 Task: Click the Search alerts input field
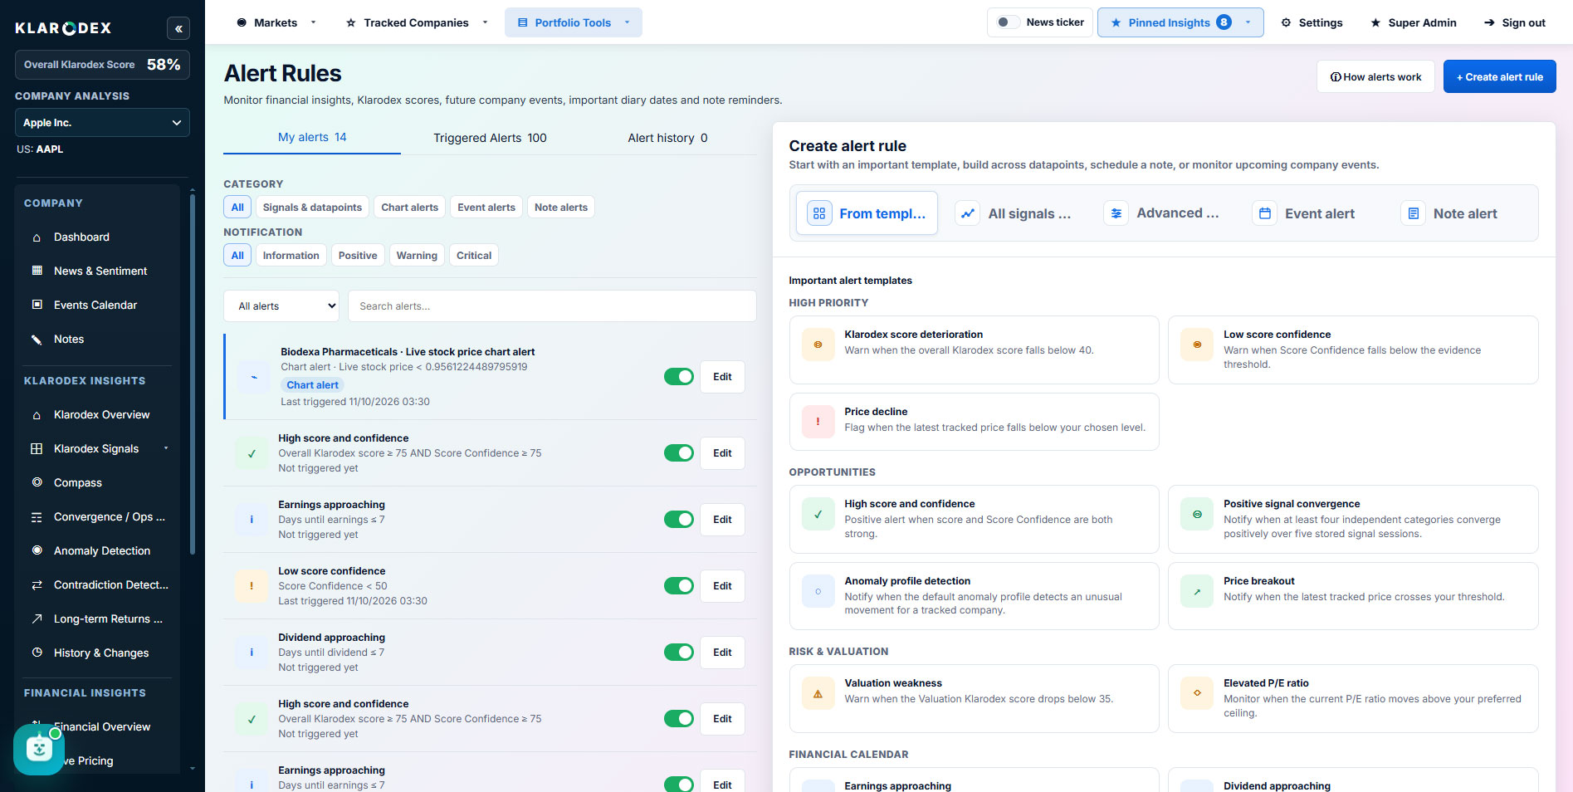pyautogui.click(x=552, y=306)
